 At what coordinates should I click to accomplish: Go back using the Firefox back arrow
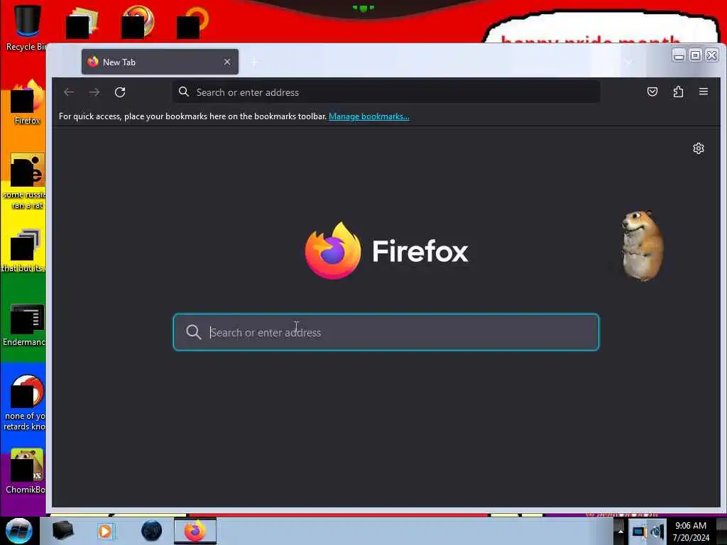tap(69, 92)
